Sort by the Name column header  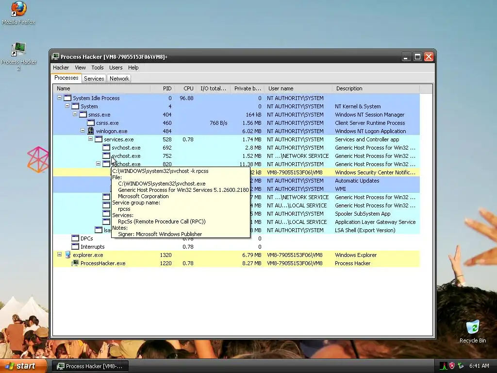pyautogui.click(x=101, y=88)
